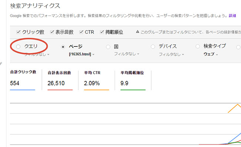Open the デバイス フィルタなし dropdown
Image resolution: width=241 pixels, height=147 pixels.
pyautogui.click(x=171, y=54)
